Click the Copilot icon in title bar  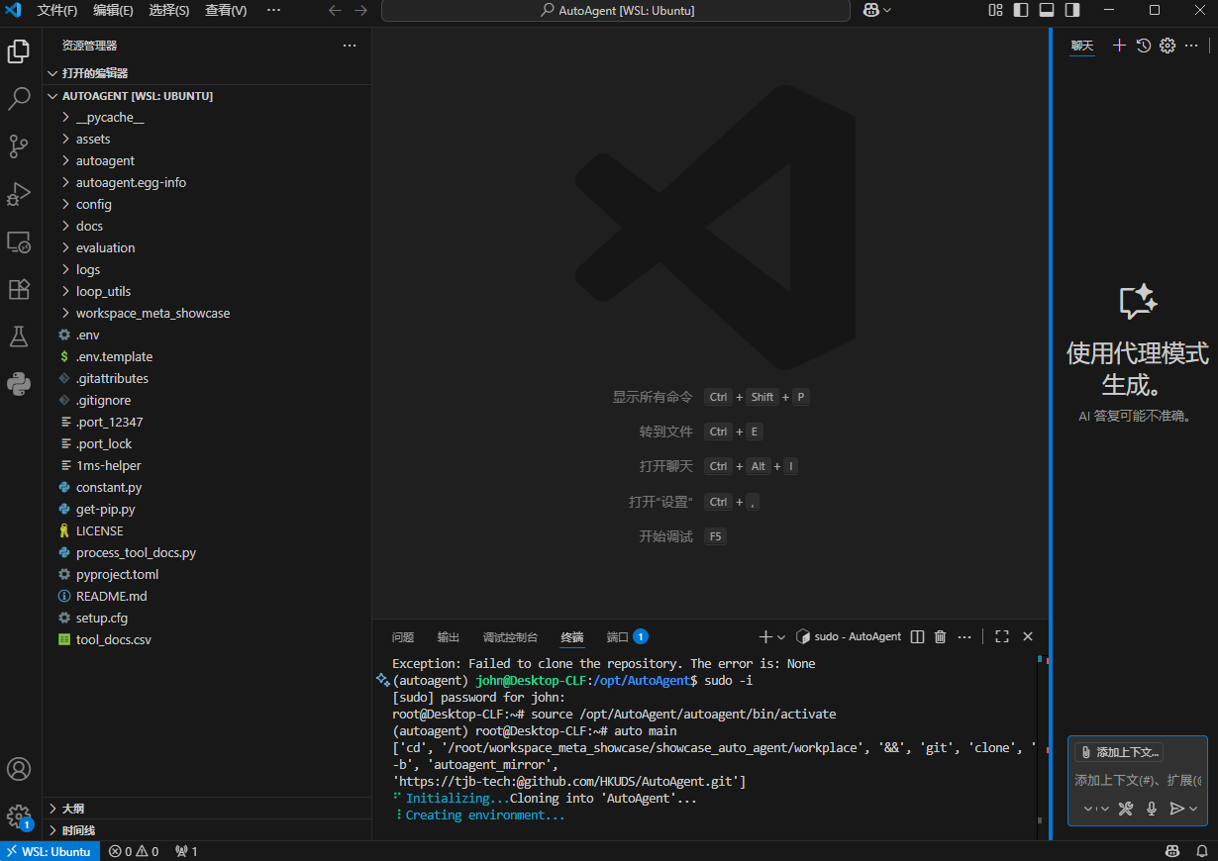click(x=870, y=10)
